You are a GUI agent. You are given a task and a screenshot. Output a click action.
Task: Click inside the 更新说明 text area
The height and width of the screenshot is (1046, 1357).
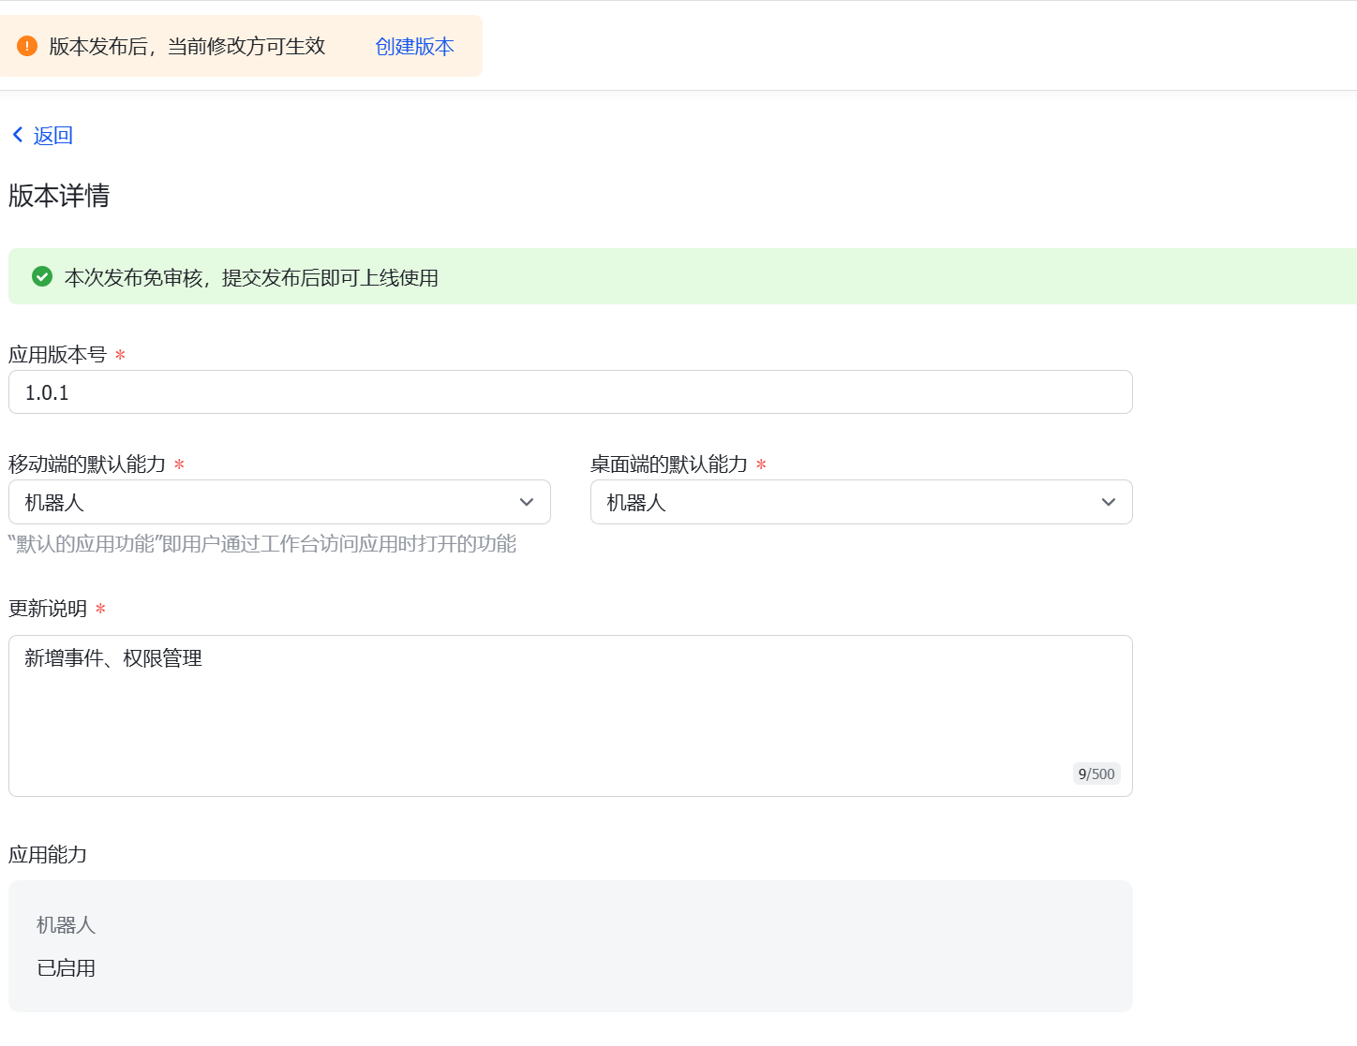(562, 702)
